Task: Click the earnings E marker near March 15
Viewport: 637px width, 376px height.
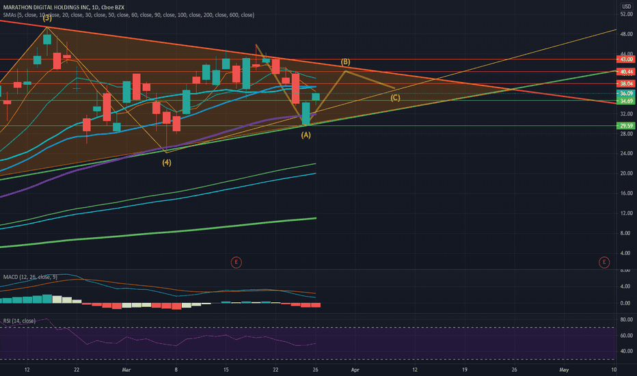Action: [x=236, y=263]
